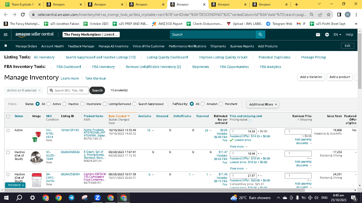Select the Inactive status radio button
Image resolution: width=362 pixels, height=203 pixels.
(64, 104)
